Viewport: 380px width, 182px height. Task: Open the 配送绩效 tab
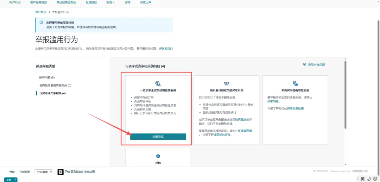pos(91,2)
